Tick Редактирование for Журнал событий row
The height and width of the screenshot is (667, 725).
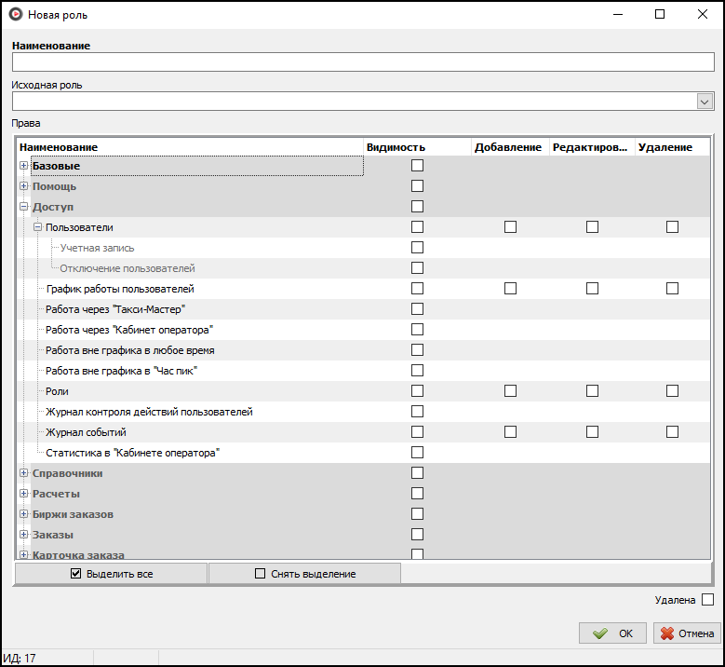(592, 432)
